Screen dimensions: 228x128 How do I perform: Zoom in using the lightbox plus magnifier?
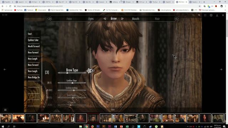[199, 15]
